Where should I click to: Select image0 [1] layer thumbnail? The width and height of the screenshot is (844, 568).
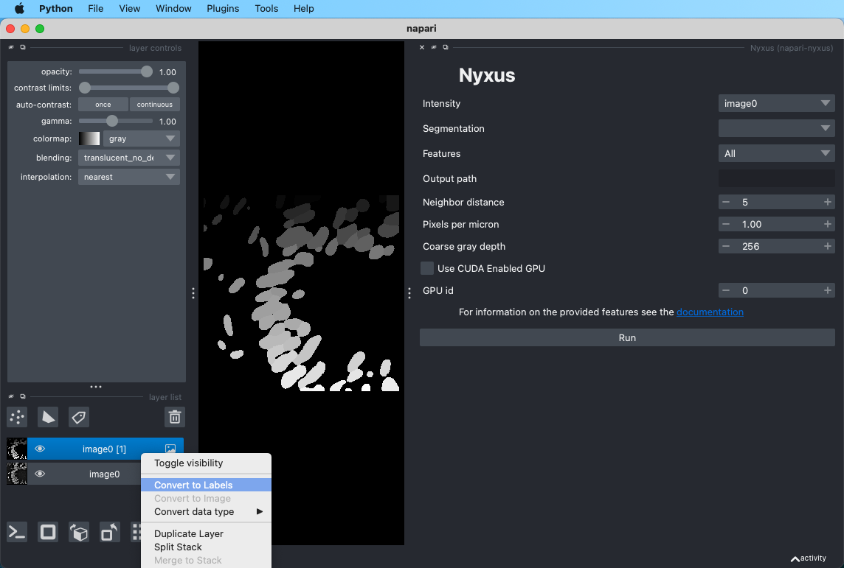click(17, 449)
